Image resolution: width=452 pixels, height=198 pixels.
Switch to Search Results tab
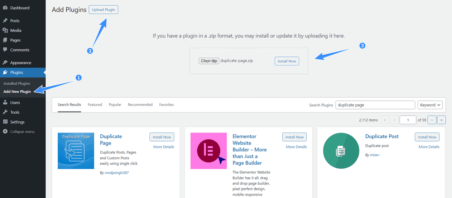(x=69, y=105)
